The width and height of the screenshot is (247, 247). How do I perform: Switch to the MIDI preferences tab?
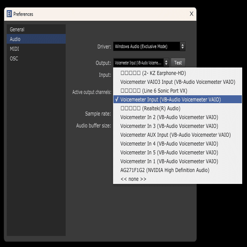click(36, 49)
